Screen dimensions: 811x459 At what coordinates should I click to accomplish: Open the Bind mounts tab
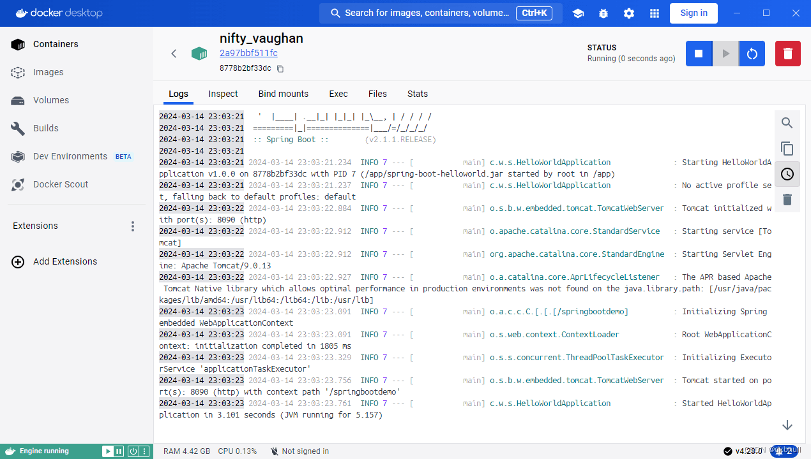coord(284,94)
